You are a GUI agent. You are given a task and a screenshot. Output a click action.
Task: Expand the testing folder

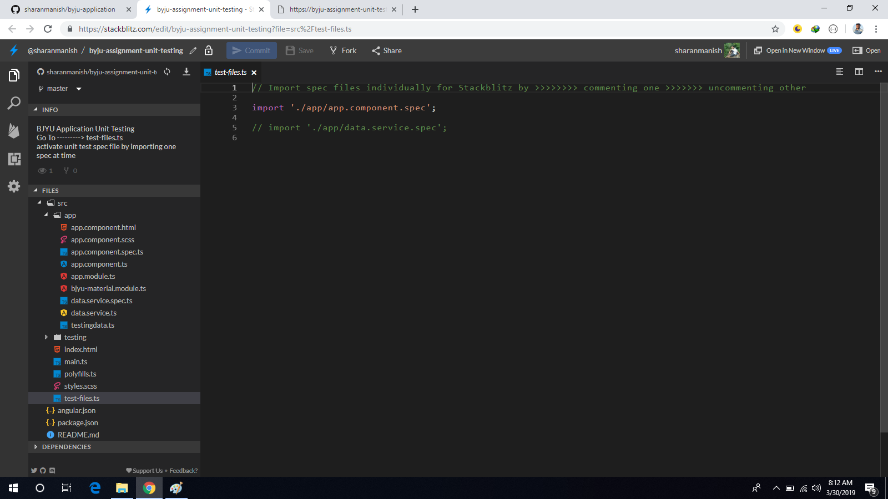point(46,337)
